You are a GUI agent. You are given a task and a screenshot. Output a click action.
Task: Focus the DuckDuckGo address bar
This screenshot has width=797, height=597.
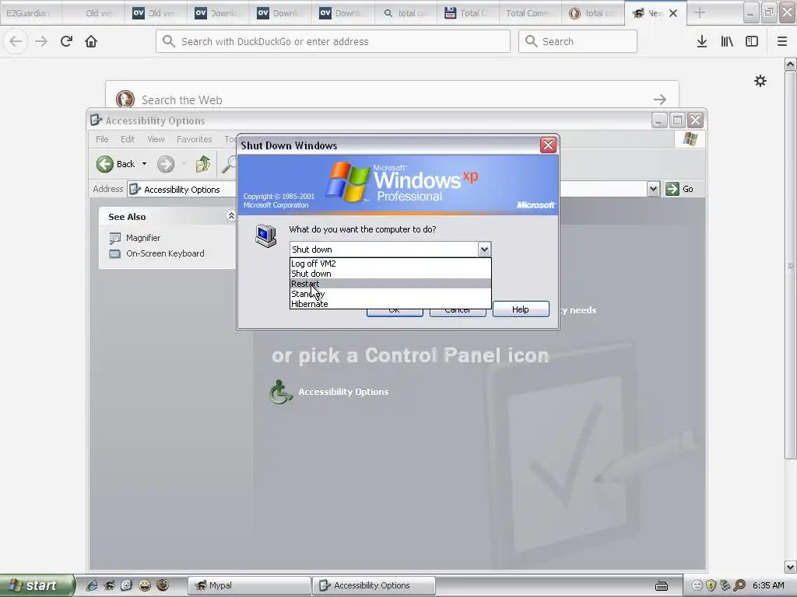(333, 41)
